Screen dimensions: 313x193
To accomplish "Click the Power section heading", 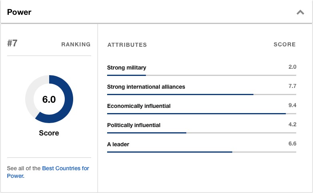I will [x=19, y=12].
